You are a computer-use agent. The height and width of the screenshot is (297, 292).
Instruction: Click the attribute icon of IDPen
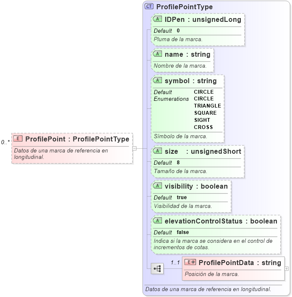pyautogui.click(x=157, y=19)
